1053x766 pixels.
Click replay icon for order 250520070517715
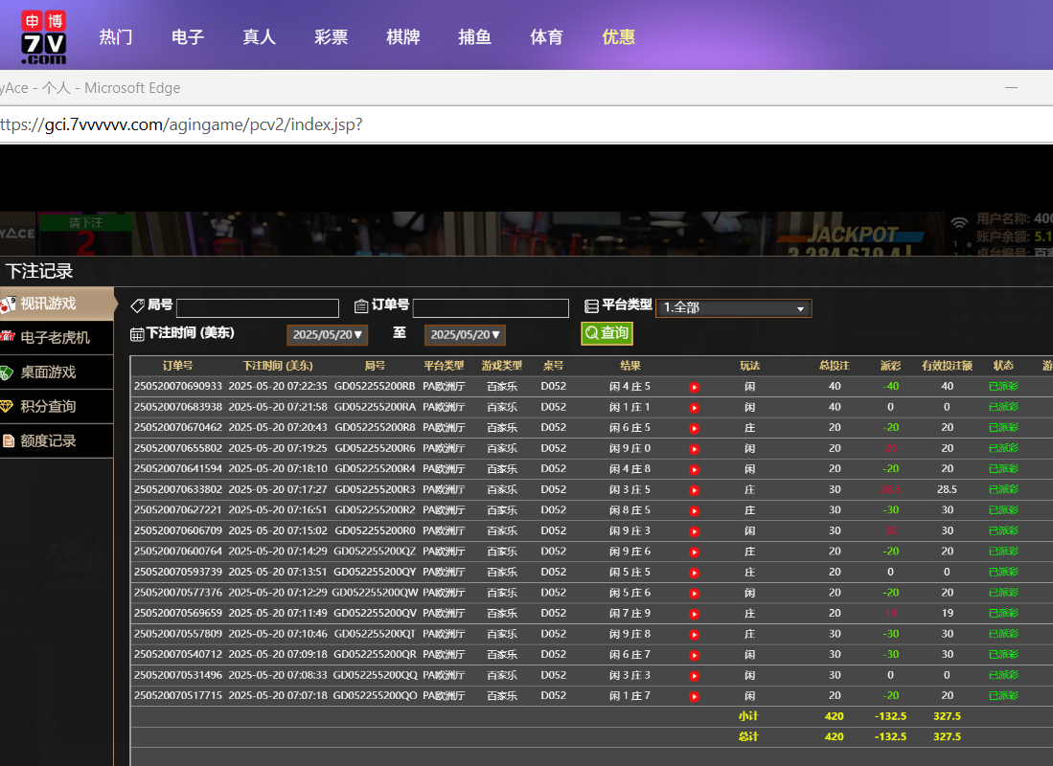(695, 696)
